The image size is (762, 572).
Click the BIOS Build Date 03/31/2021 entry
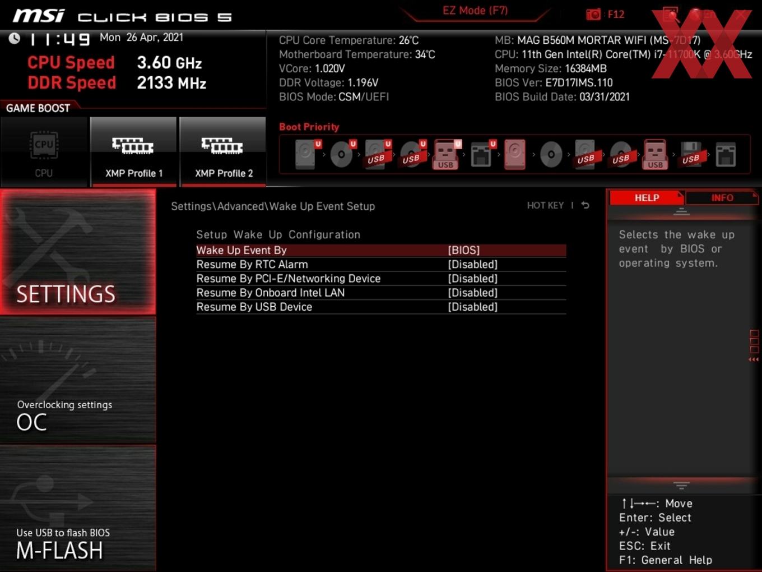pyautogui.click(x=562, y=97)
